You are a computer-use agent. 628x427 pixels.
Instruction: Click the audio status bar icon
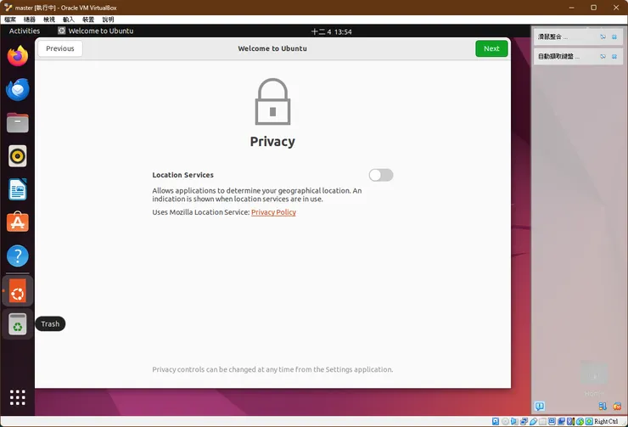[513, 421]
